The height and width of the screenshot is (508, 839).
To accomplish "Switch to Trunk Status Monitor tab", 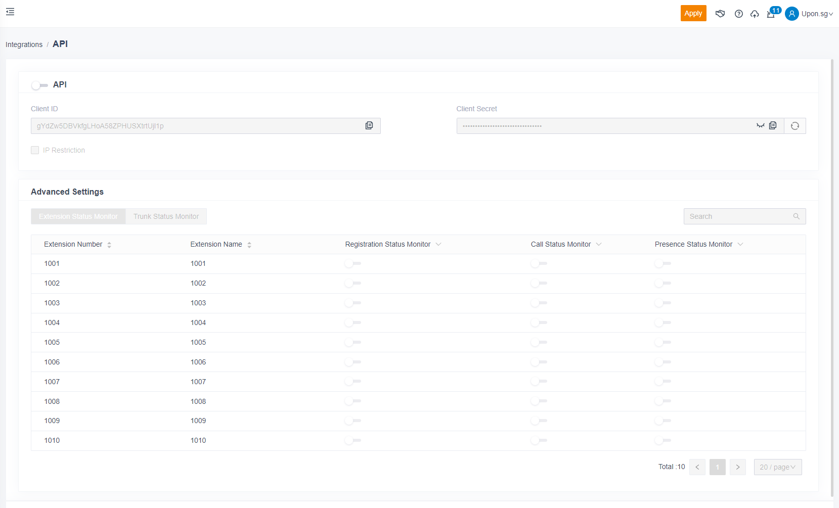I will [x=166, y=216].
